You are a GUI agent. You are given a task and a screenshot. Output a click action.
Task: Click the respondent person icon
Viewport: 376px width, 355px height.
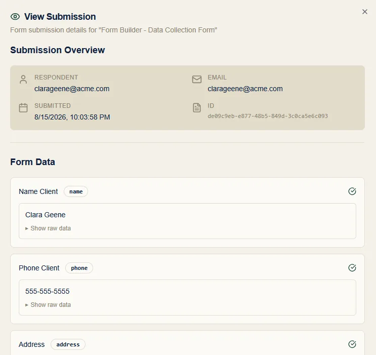click(x=23, y=80)
